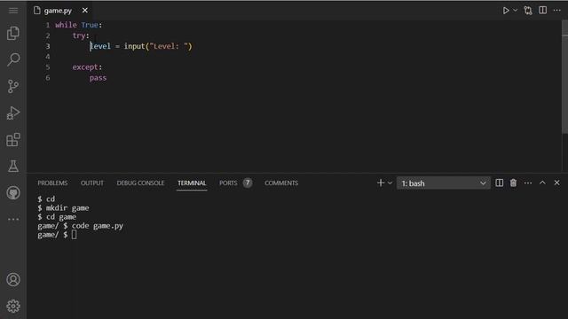
Task: Close the game.py editor tab
Action: pyautogui.click(x=85, y=10)
